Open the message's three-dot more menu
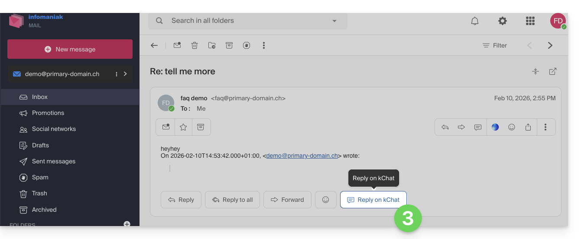The height and width of the screenshot is (239, 581). click(x=545, y=127)
